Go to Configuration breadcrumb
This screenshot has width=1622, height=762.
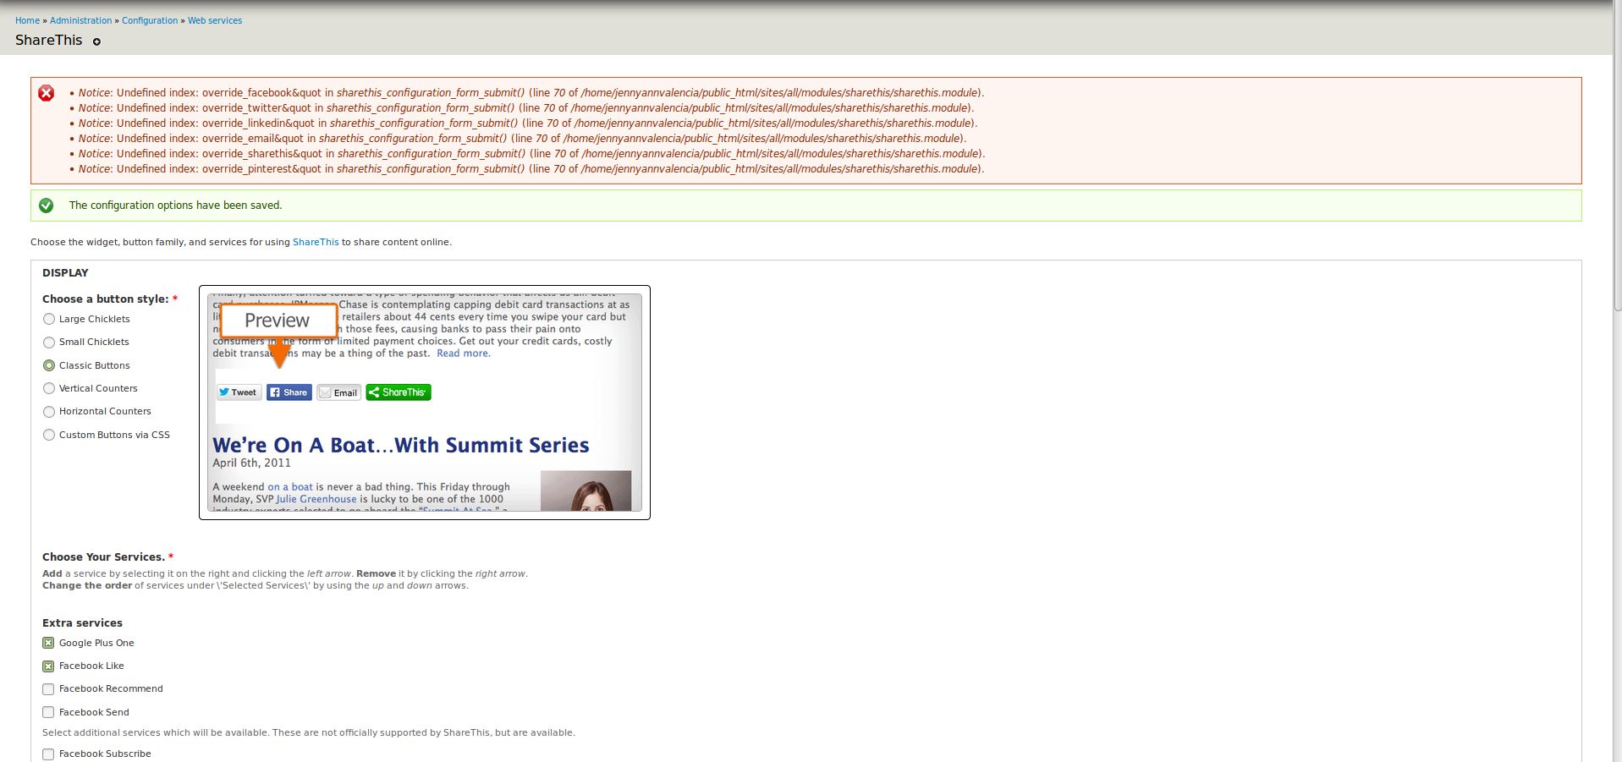pos(150,20)
